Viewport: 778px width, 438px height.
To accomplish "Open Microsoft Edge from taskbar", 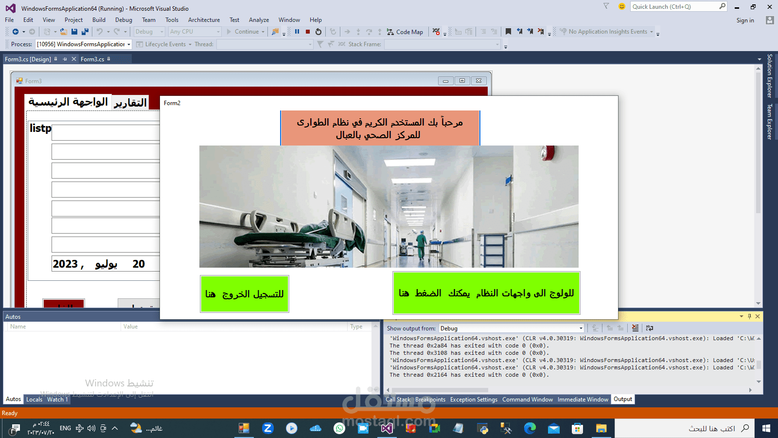I will click(530, 428).
